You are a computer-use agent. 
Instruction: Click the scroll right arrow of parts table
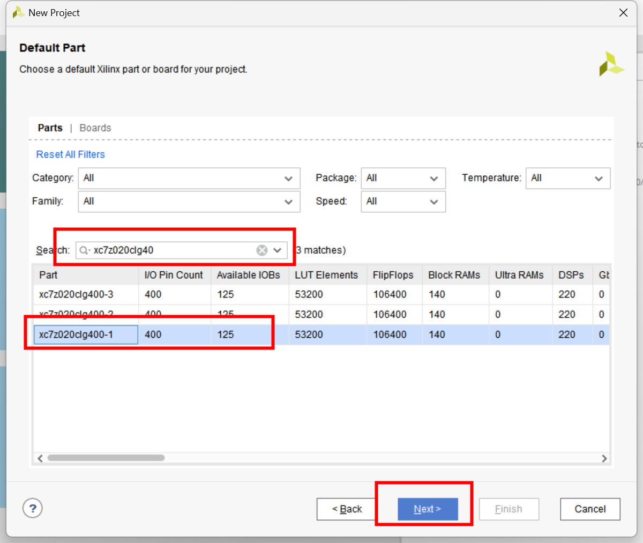pos(604,458)
